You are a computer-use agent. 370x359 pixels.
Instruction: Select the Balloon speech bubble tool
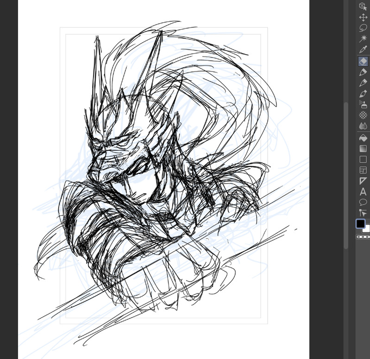363,202
